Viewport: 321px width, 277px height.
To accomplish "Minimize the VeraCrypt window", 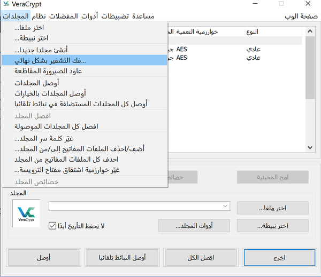I will tap(255, 4).
